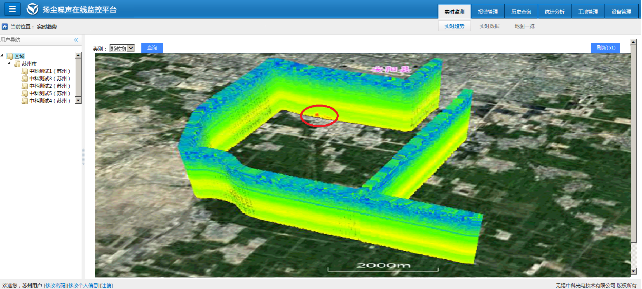Click the folder icon beside 苏州市
This screenshot has width=642, height=289.
click(17, 64)
